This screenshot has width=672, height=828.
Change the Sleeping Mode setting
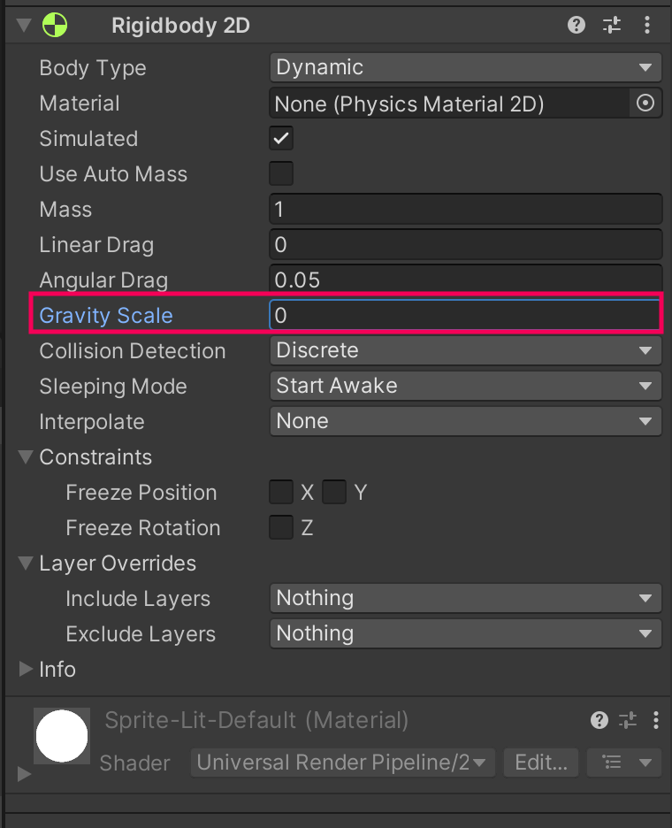[x=464, y=386]
